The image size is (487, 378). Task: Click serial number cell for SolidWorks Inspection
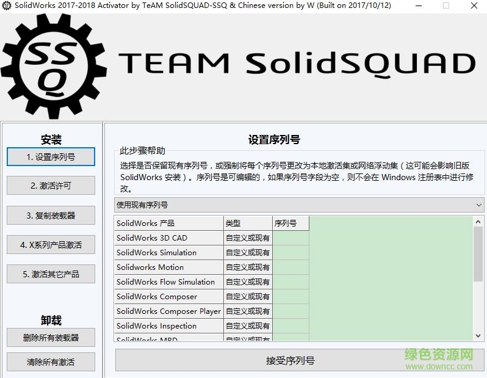[290, 325]
